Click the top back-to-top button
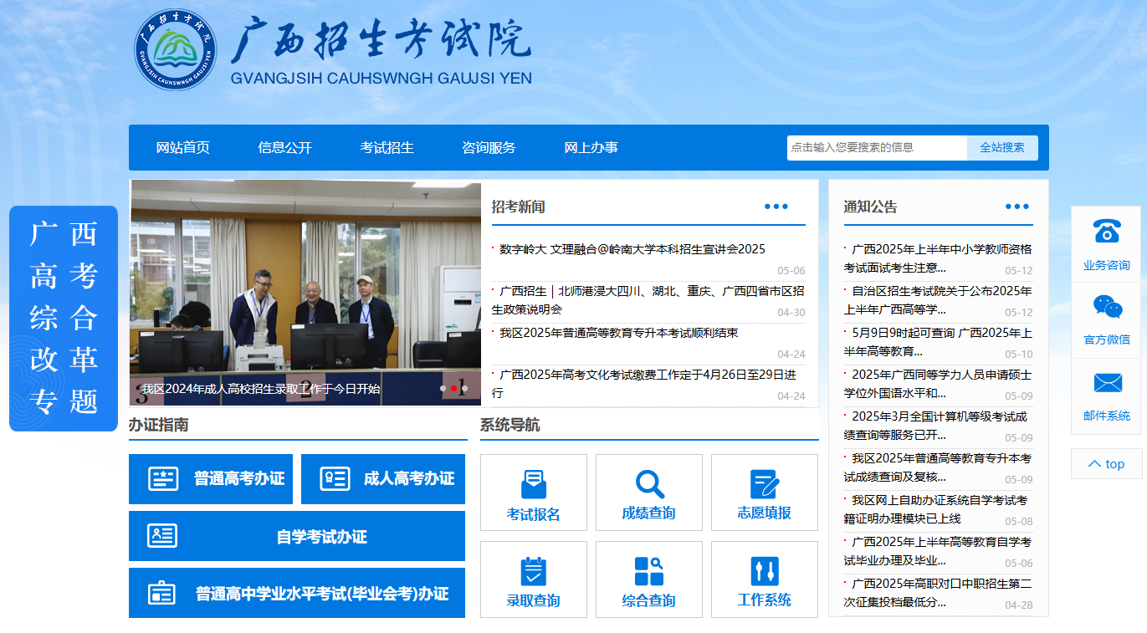This screenshot has width=1147, height=633. click(x=1106, y=464)
